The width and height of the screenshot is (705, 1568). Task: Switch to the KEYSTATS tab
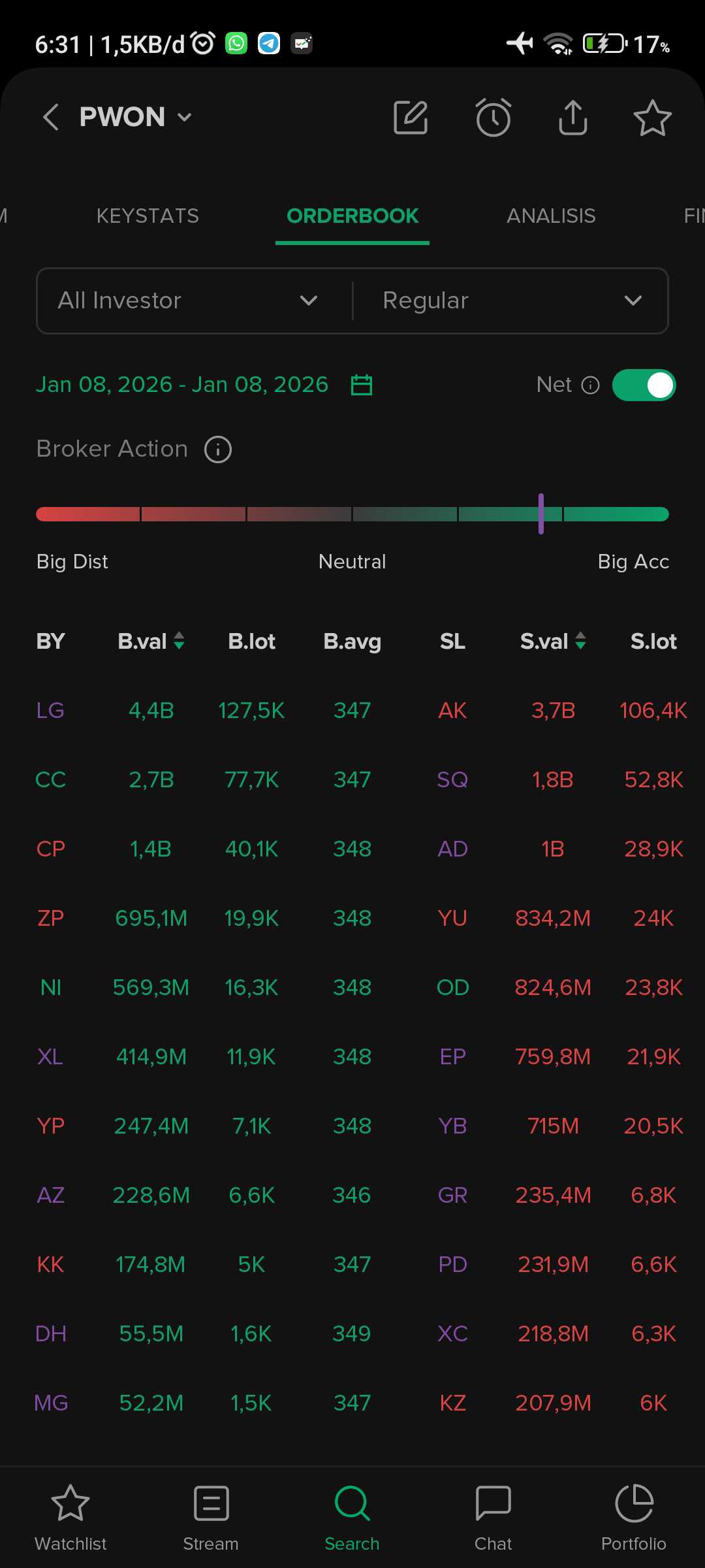(148, 216)
